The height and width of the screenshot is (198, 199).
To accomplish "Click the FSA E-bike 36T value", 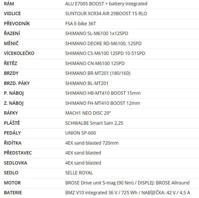I will (81, 24).
